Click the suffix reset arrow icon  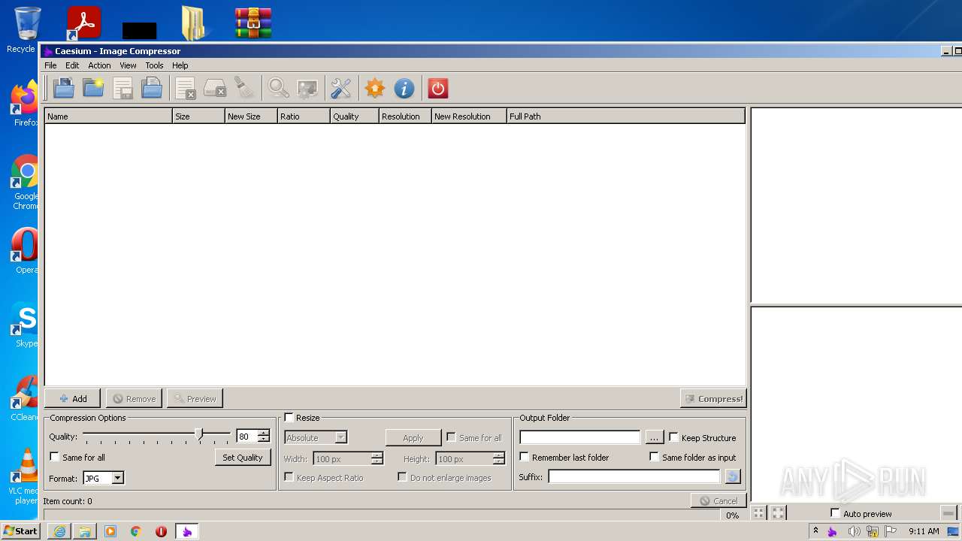click(x=733, y=476)
